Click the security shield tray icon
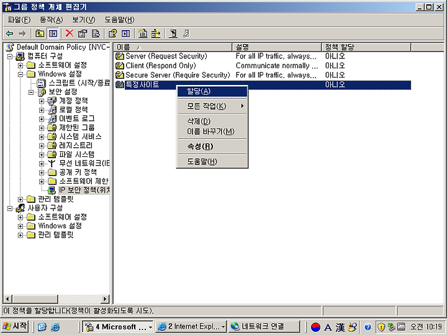 (381, 327)
